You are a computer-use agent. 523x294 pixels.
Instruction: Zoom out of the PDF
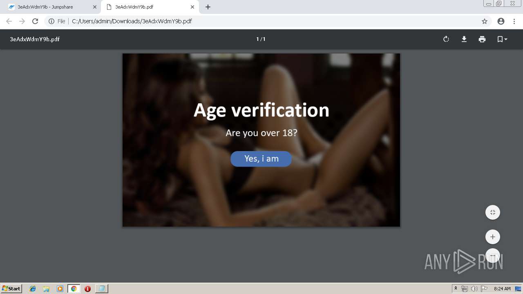(x=493, y=256)
